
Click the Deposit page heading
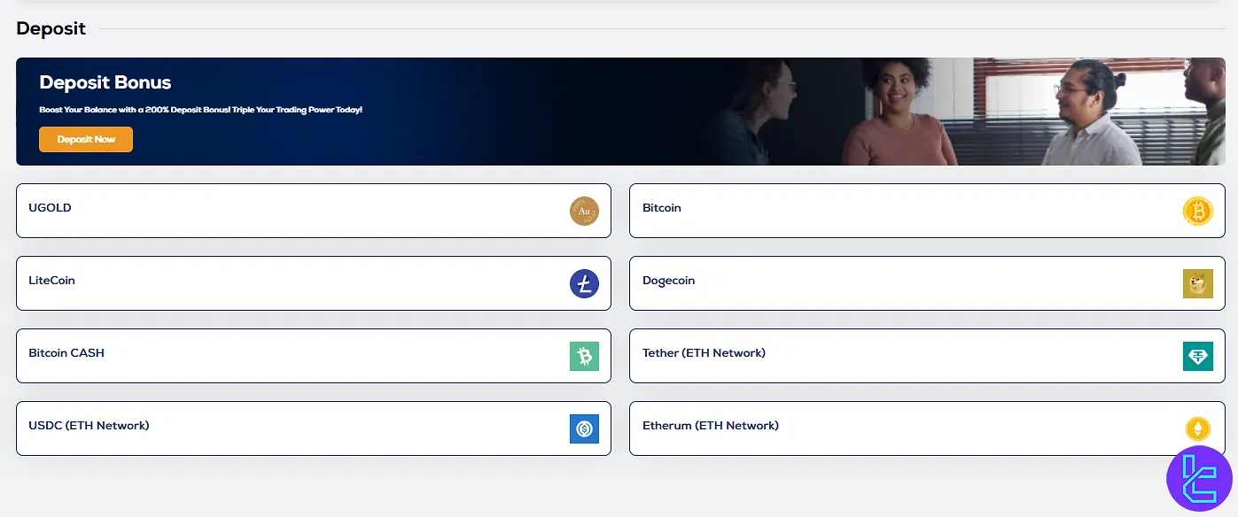coord(51,28)
